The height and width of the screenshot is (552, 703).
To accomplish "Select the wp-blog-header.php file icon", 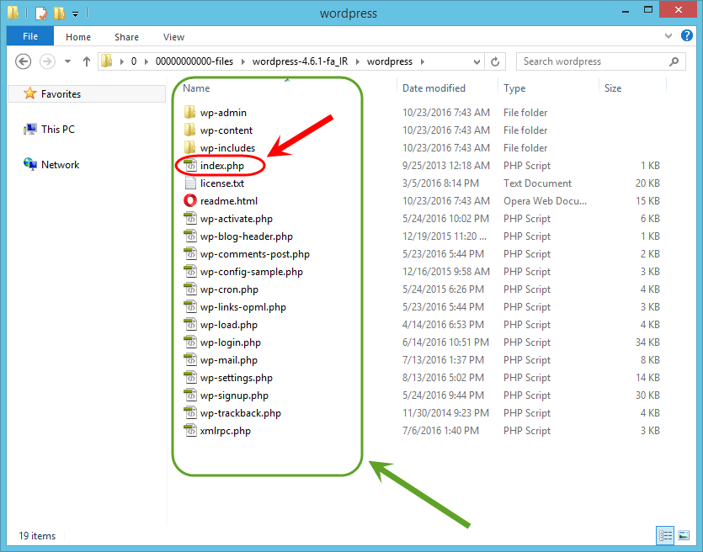I will (190, 236).
